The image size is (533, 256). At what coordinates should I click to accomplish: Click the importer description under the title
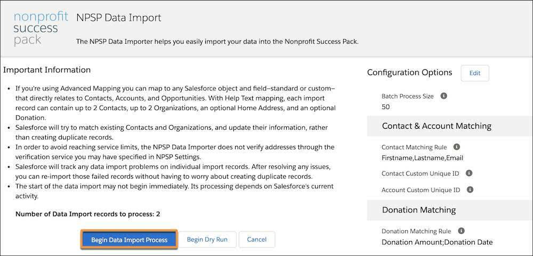pyautogui.click(x=217, y=42)
